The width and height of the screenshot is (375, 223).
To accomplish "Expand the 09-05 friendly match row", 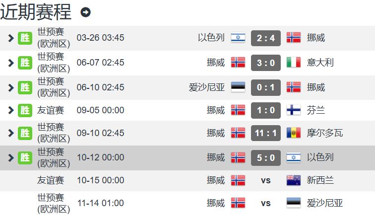I will [10, 110].
